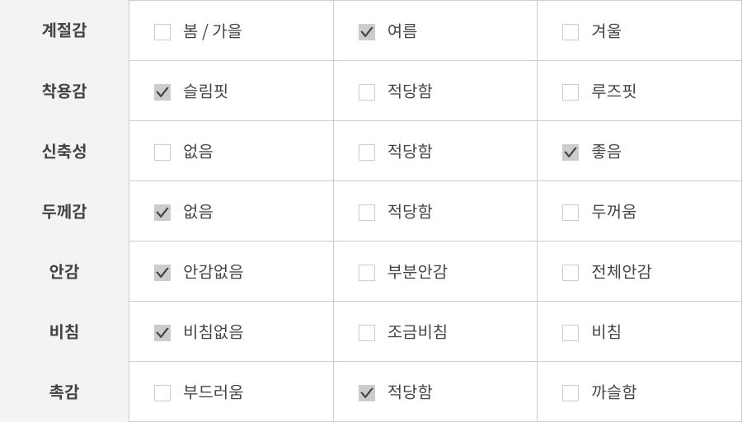This screenshot has height=422, width=742.
Task: Enable the 루즈핏 checkbox
Action: [571, 92]
